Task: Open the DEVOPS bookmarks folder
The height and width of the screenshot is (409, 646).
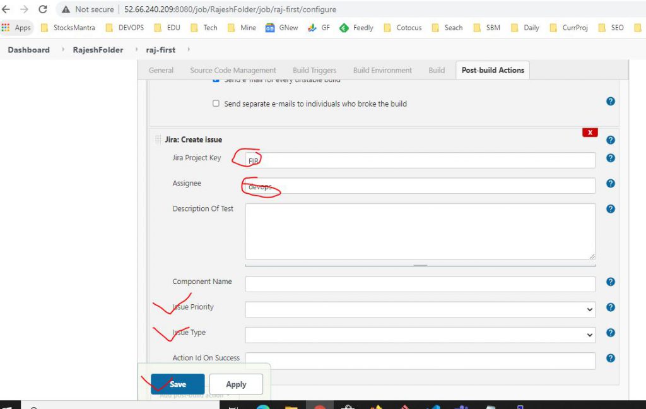Action: tap(125, 28)
